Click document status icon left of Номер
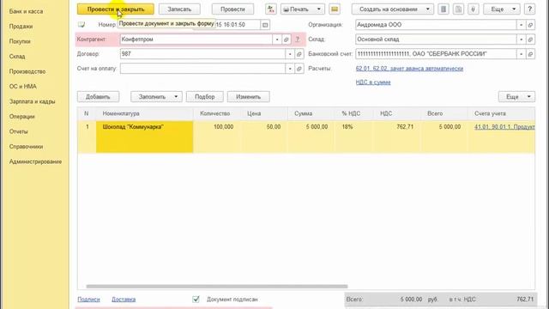549x309 pixels. [x=81, y=25]
